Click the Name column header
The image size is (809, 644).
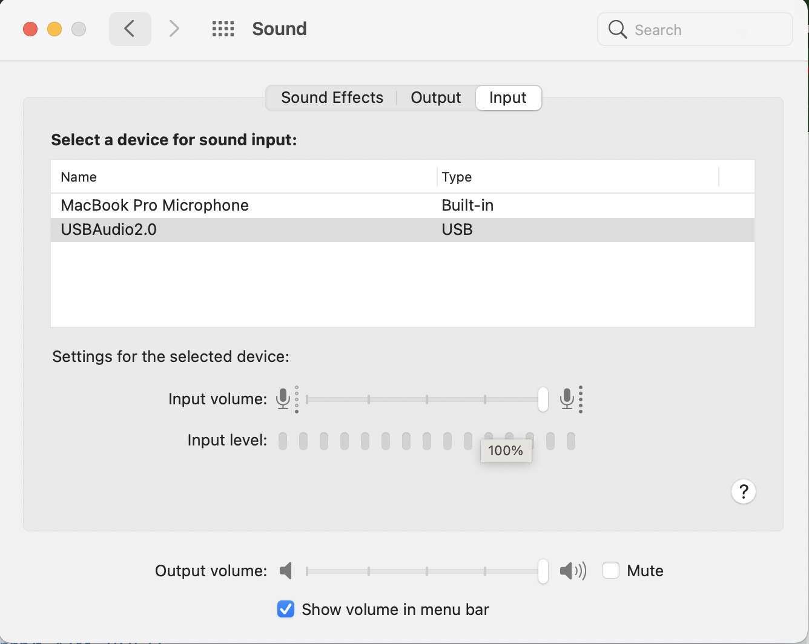pos(78,176)
